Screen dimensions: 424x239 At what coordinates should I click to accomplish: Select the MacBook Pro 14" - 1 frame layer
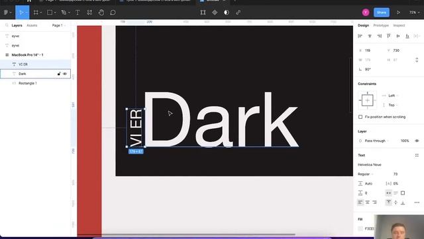coord(35,55)
